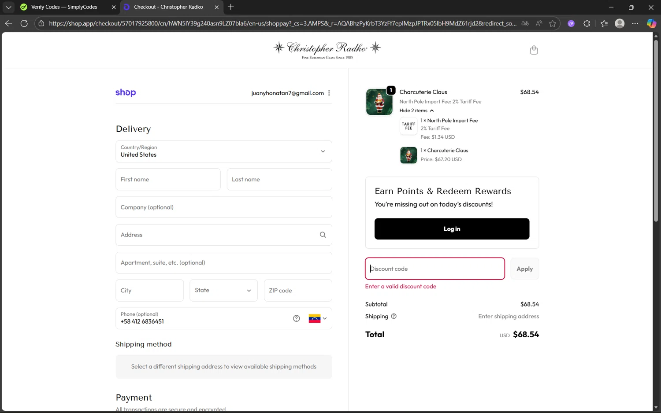This screenshot has width=661, height=413.
Task: View site information lock icon
Action: pos(41,23)
